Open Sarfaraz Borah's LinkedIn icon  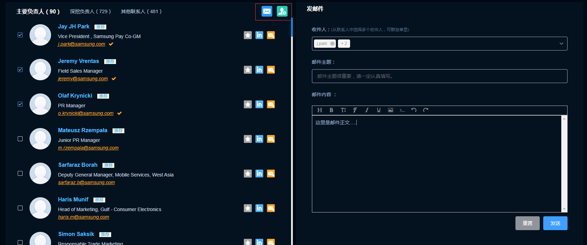[259, 173]
